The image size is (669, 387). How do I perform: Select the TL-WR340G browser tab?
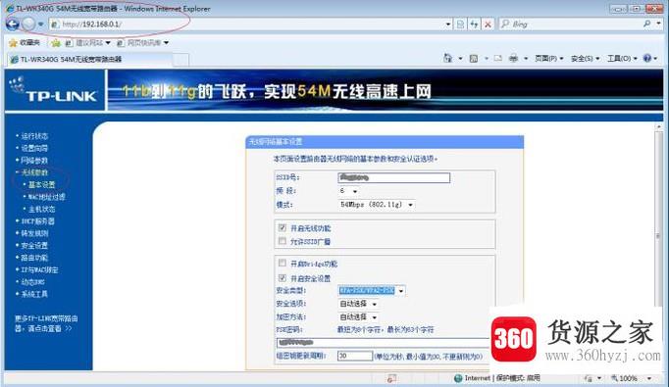[x=89, y=59]
